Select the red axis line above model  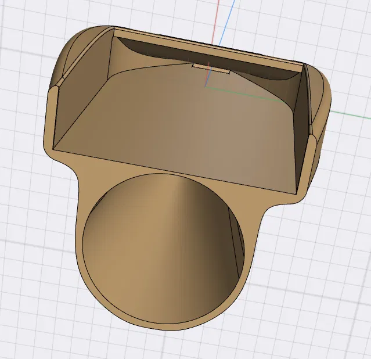215,21
